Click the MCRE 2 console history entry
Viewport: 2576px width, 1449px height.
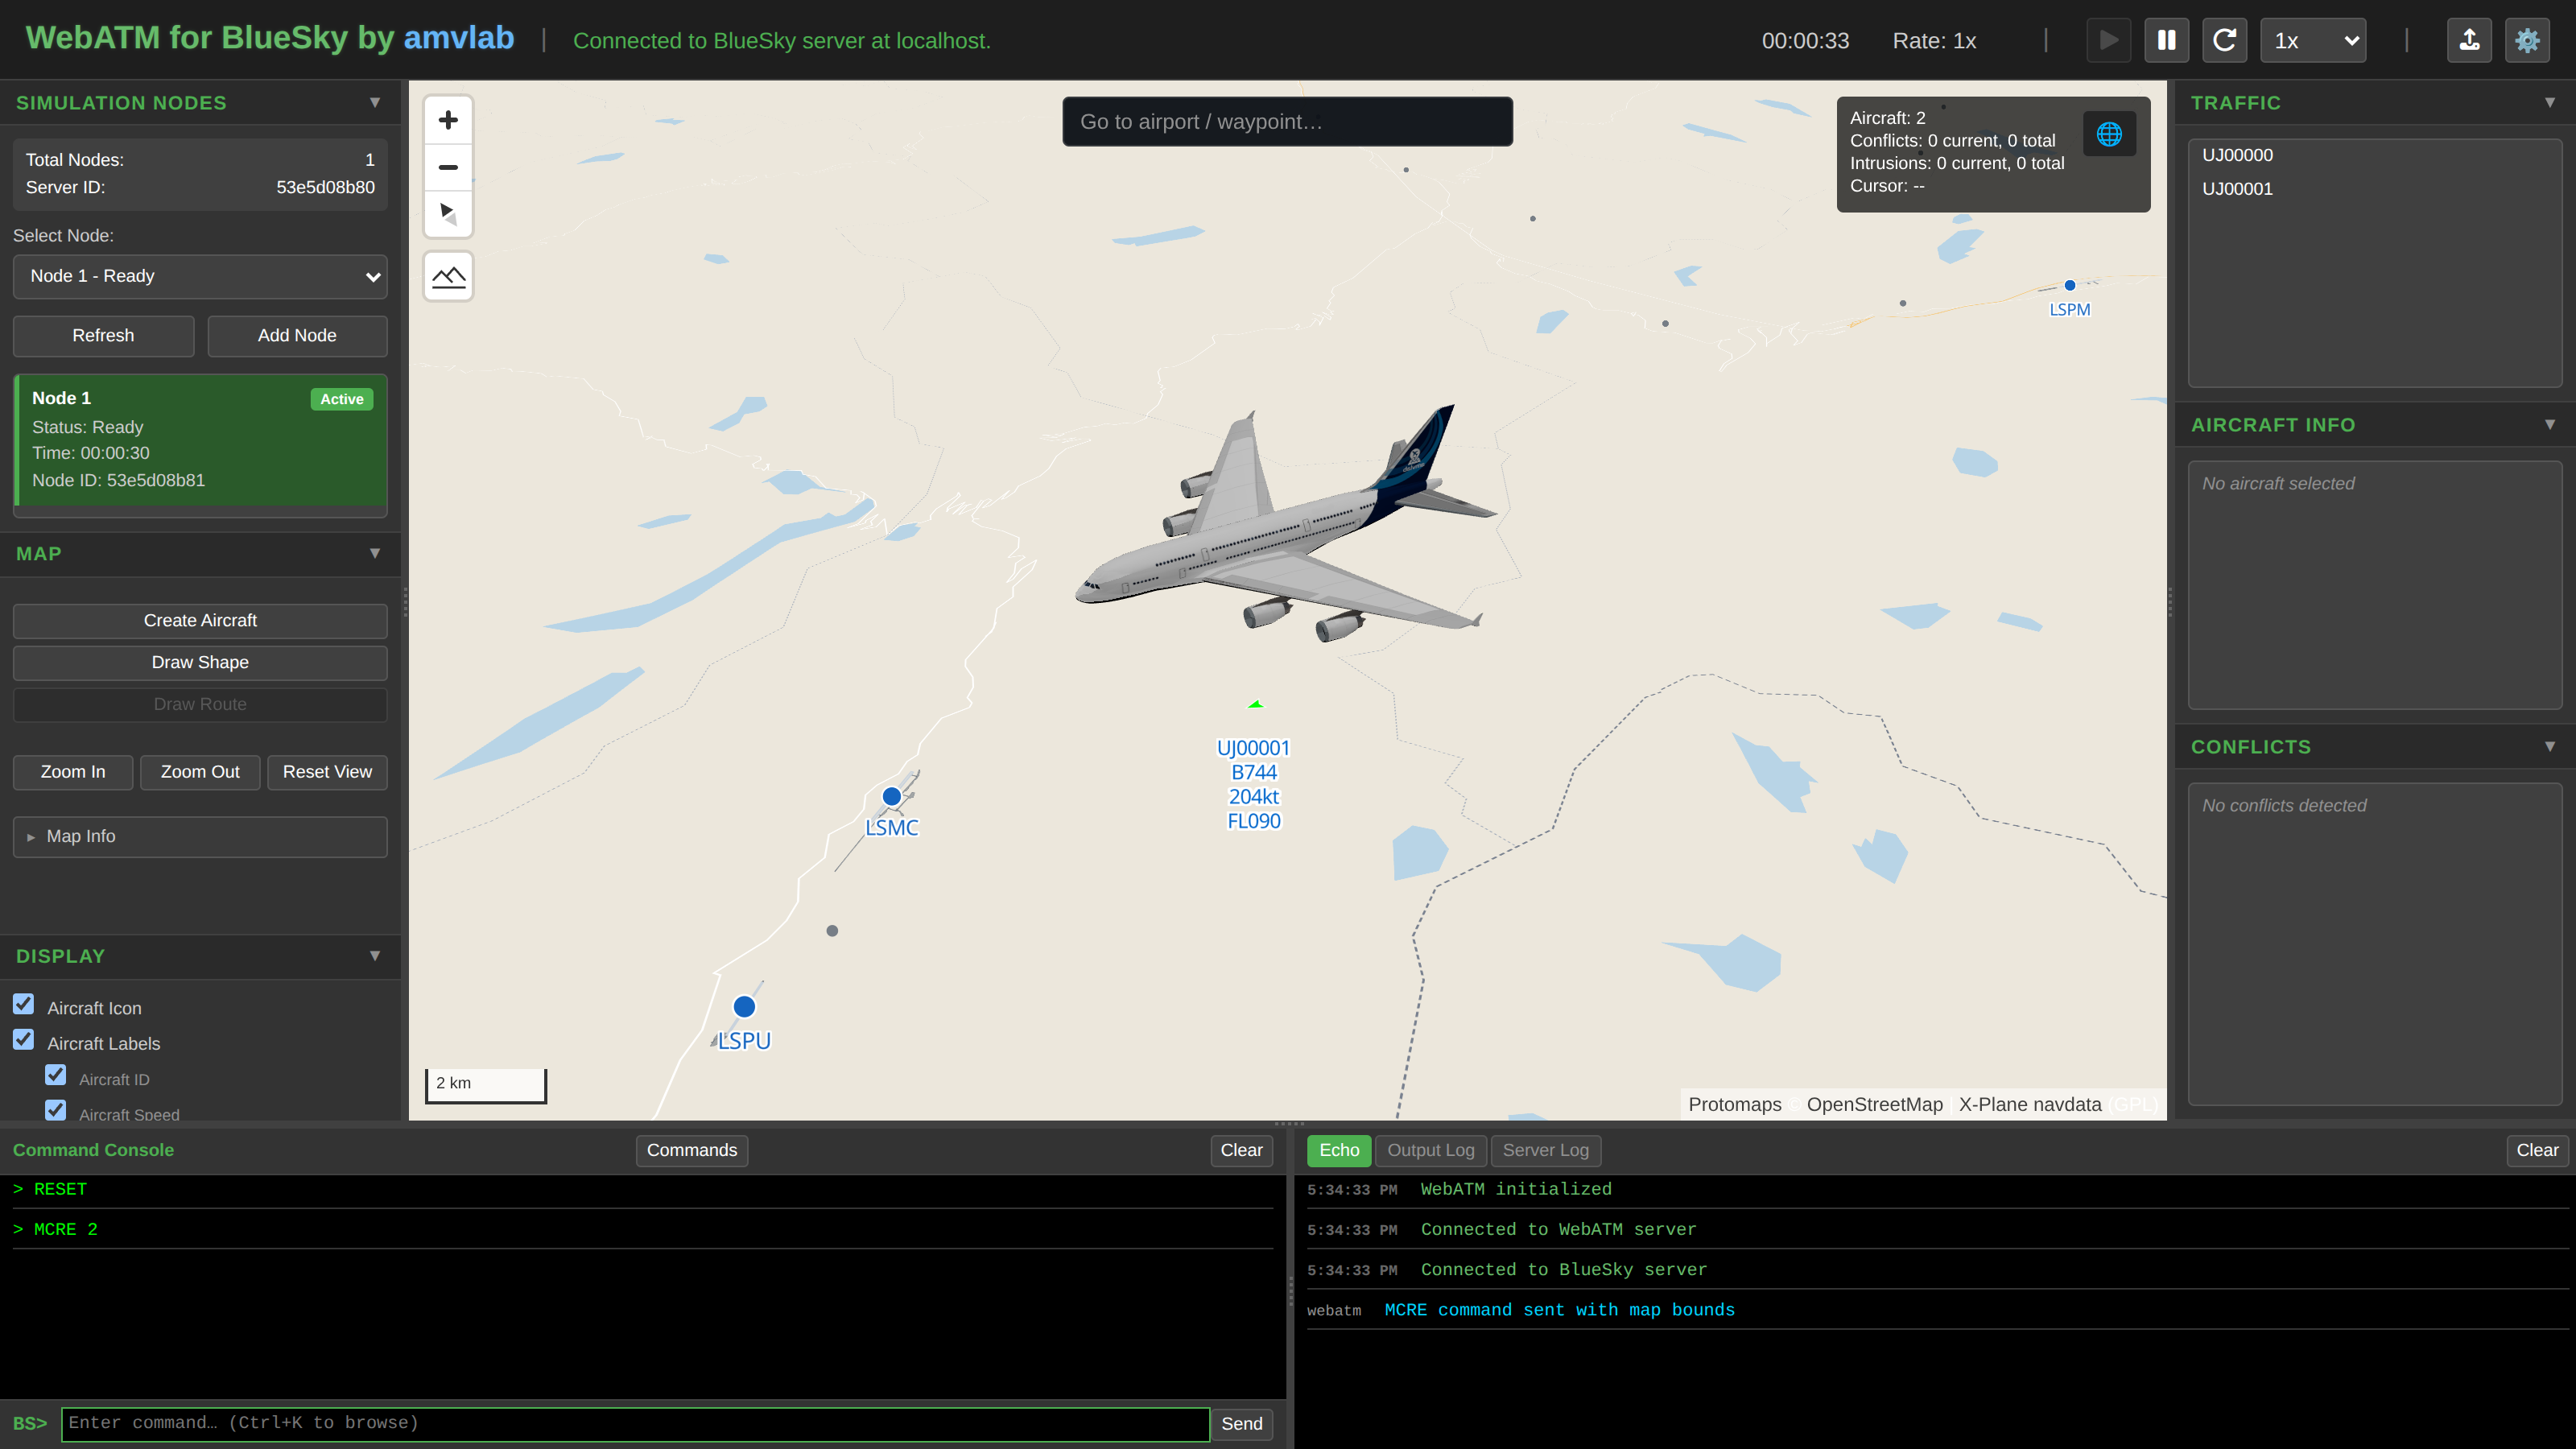643,1229
